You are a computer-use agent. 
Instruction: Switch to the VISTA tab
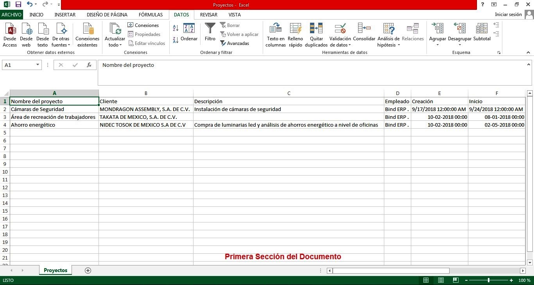(x=235, y=14)
